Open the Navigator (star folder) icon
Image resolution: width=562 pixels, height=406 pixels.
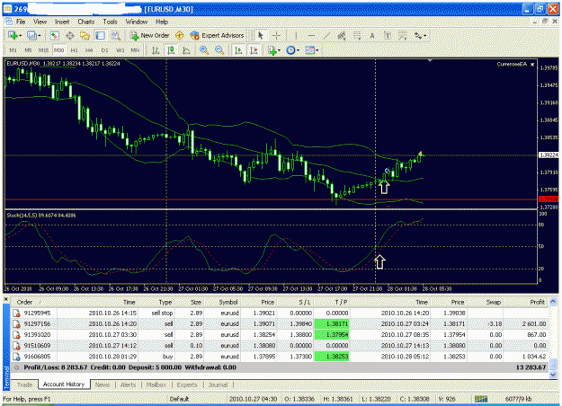(85, 35)
